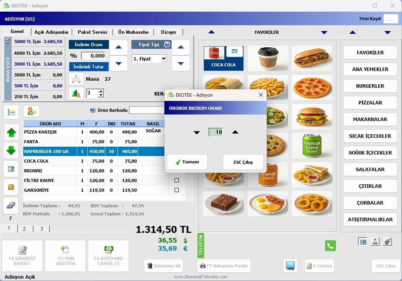Add the Lemon Lime soda can product
This screenshot has height=281, width=402.
312,146
